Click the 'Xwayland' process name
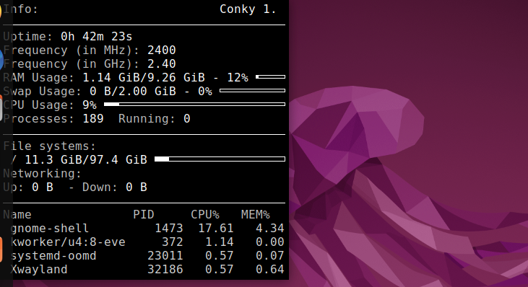Screen dimensions: 528x287 (39, 270)
